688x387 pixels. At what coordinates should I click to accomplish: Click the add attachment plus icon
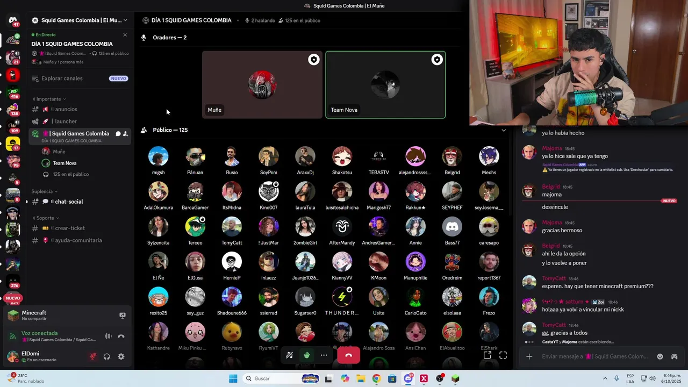529,356
